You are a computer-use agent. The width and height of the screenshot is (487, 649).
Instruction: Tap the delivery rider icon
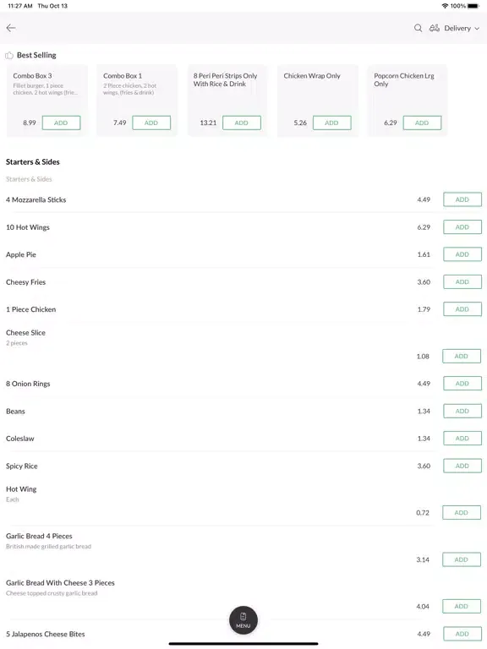click(x=434, y=28)
